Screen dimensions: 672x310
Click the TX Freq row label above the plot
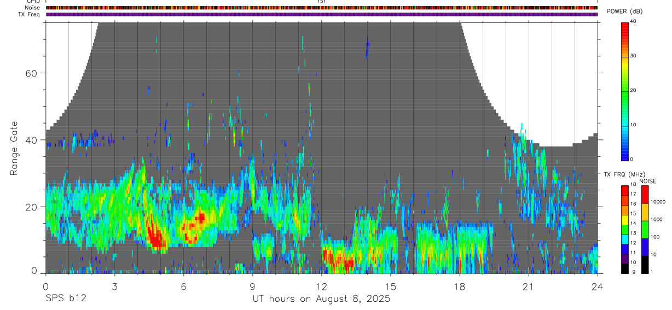30,14
